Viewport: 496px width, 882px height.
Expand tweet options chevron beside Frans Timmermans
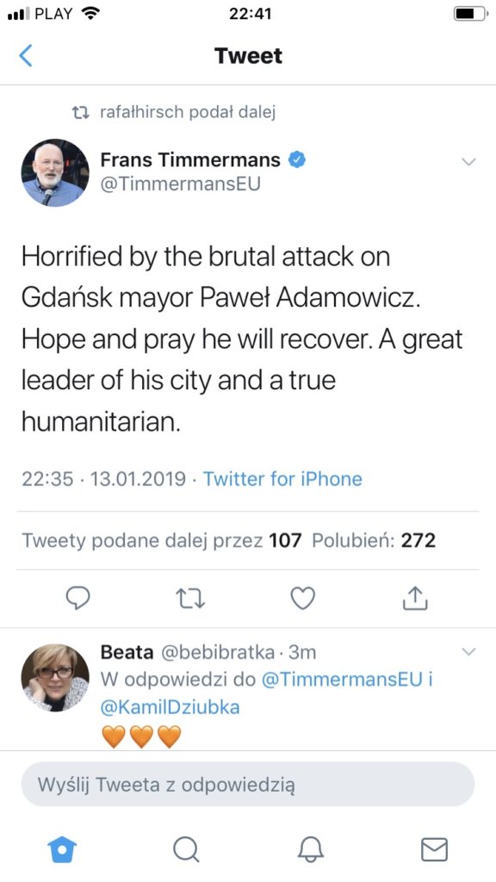coord(468,162)
